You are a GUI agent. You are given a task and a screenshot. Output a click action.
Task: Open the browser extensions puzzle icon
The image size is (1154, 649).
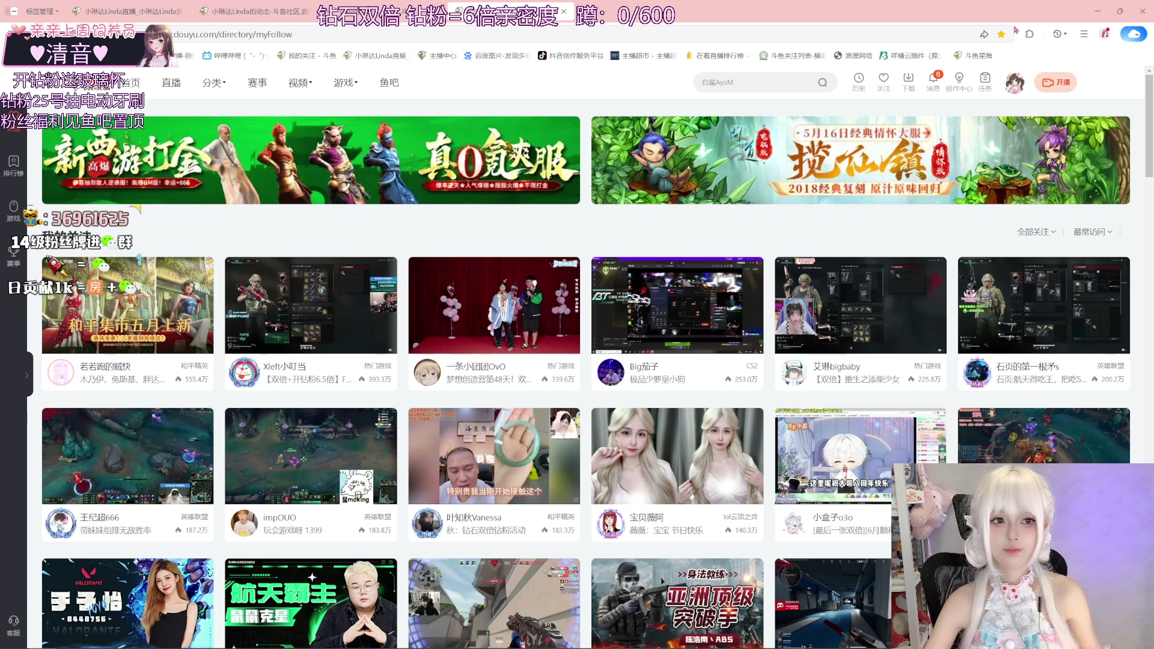coord(1030,34)
